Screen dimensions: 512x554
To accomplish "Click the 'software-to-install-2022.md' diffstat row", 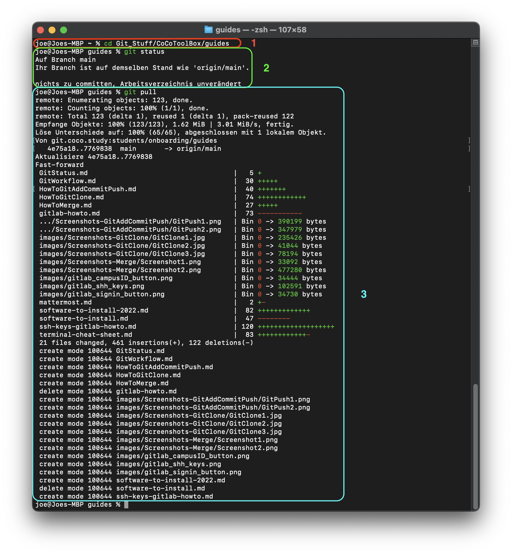I will coord(175,310).
